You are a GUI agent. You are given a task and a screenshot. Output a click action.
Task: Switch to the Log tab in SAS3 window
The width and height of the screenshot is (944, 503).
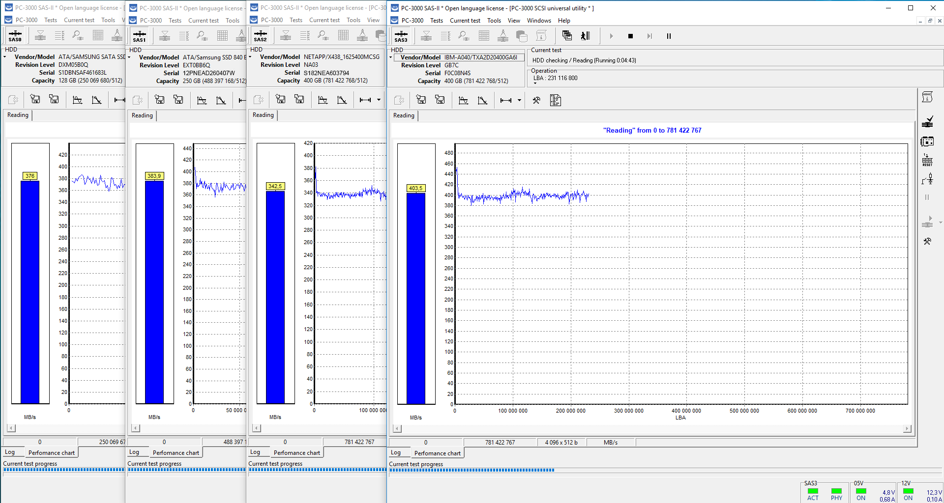click(x=396, y=453)
